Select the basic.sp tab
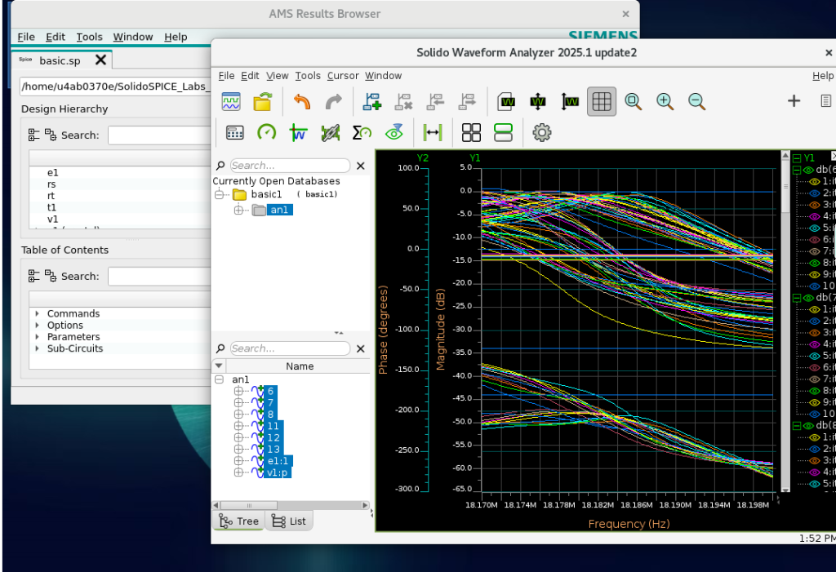 (x=60, y=60)
